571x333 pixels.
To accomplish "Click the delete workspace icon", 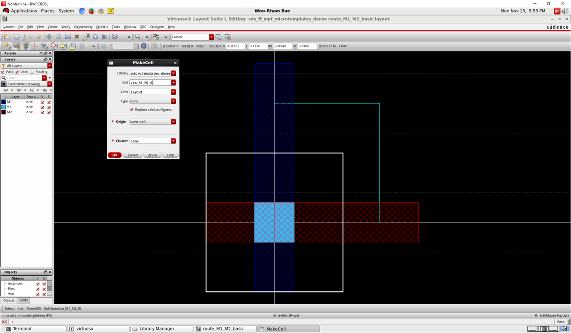I will (228, 37).
